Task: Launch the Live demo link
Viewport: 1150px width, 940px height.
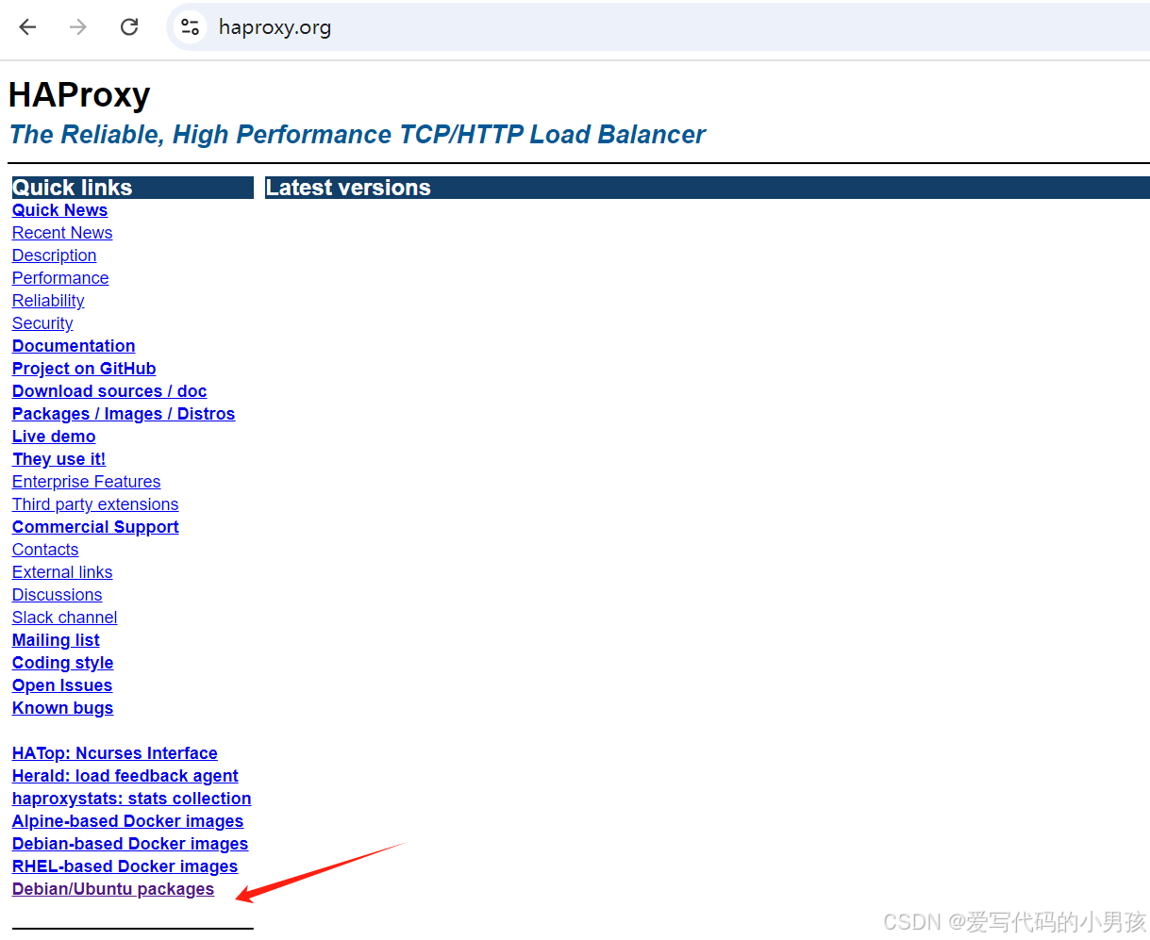Action: tap(54, 437)
